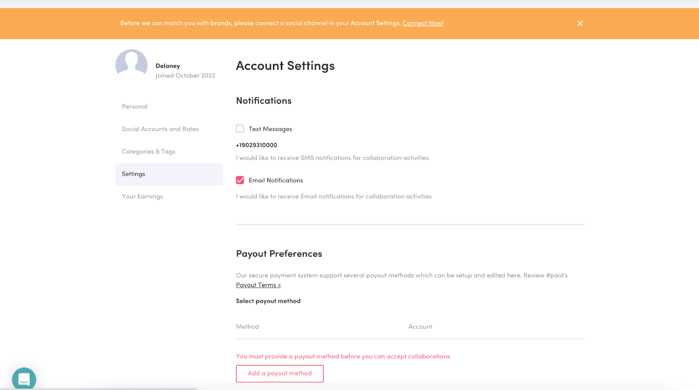Image resolution: width=699 pixels, height=390 pixels.
Task: Follow the Connect Now! banner link
Action: tap(422, 23)
